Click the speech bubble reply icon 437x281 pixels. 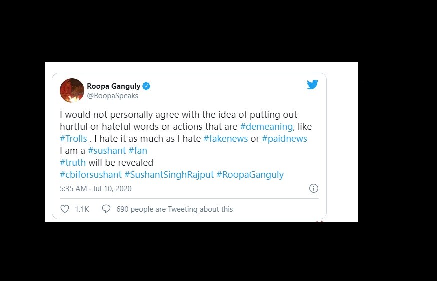[106, 209]
